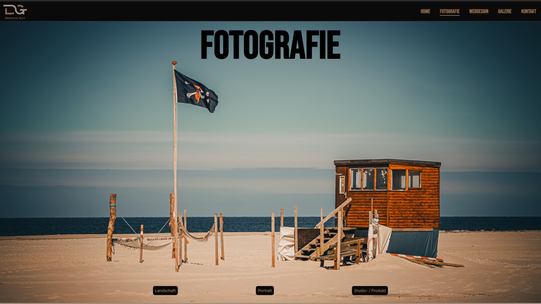Click the DG logo icon
Image resolution: width=541 pixels, height=304 pixels.
point(15,10)
